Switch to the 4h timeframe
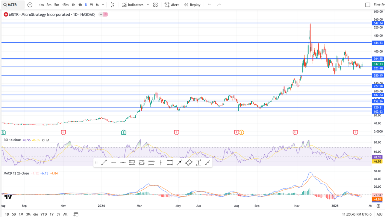This screenshot has height=217, width=385. point(80,5)
